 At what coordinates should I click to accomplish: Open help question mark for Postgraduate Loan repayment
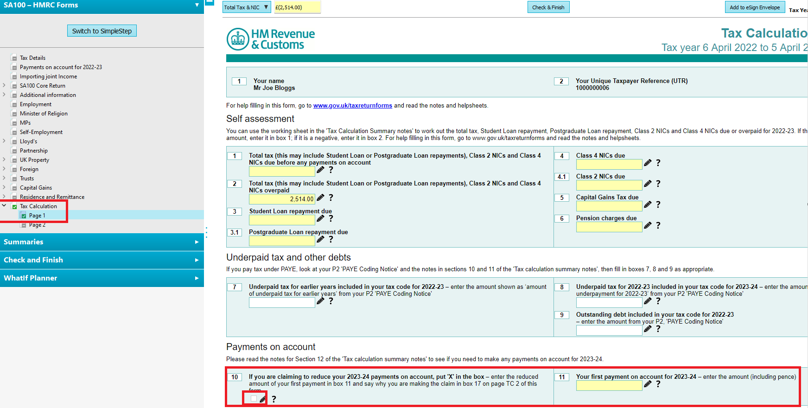coord(331,239)
